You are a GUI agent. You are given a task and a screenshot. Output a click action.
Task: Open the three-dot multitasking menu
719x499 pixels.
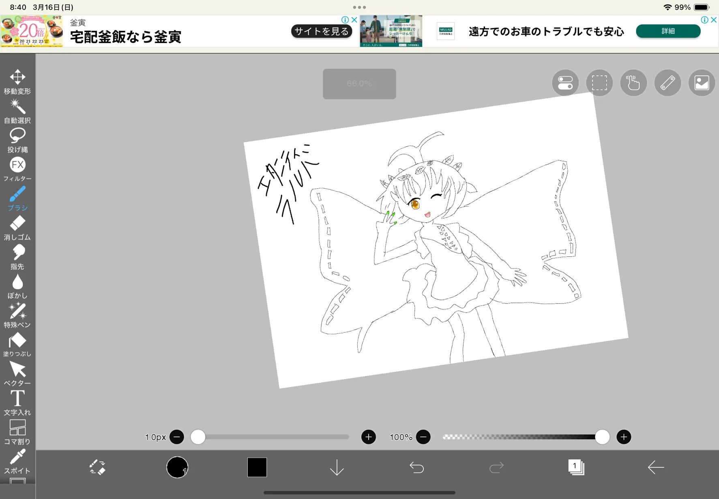pyautogui.click(x=359, y=7)
